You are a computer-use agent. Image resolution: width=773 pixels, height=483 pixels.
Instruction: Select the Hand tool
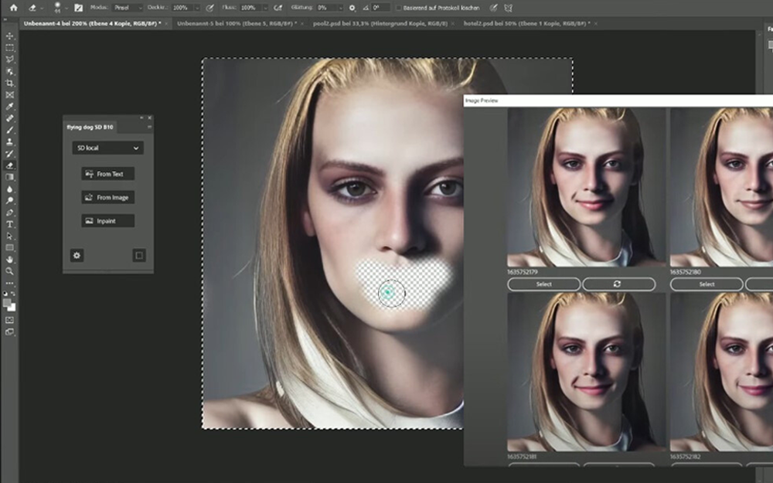[9, 260]
